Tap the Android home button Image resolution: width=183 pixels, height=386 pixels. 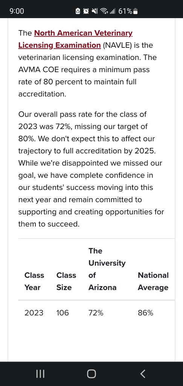pyautogui.click(x=91, y=374)
